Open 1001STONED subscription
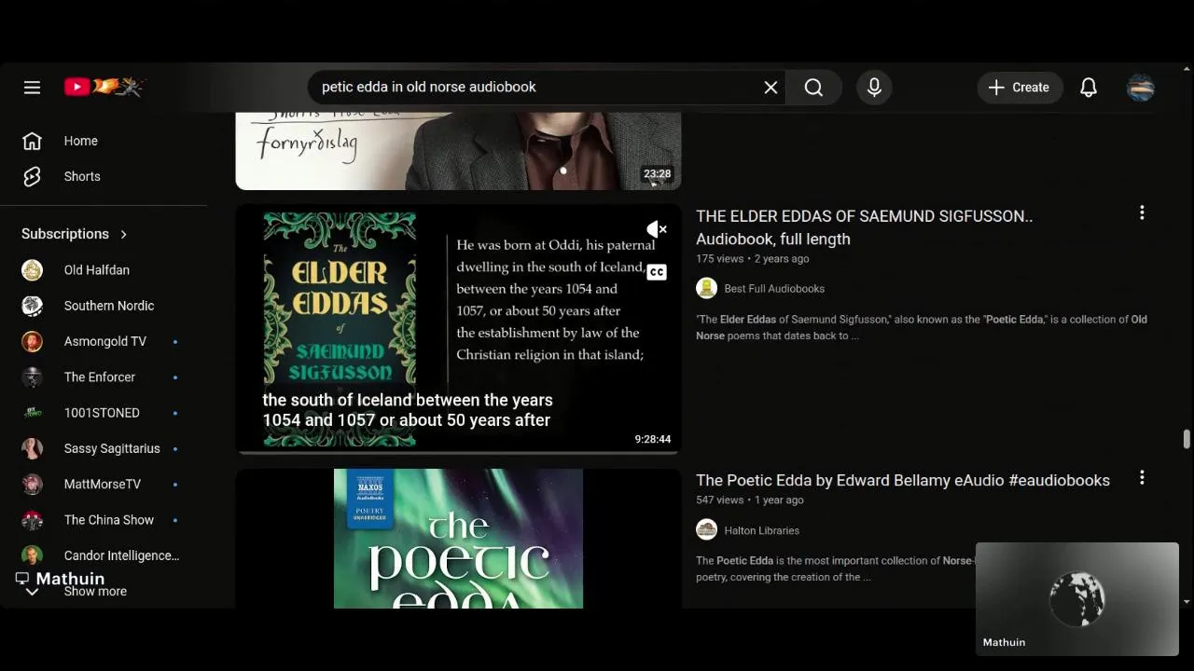 point(103,413)
